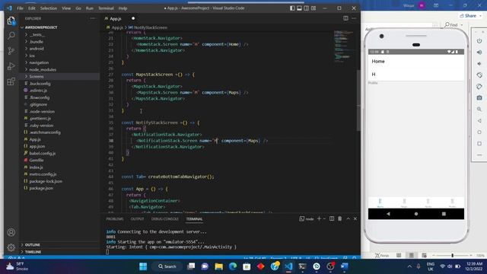Image resolution: width=487 pixels, height=274 pixels.
Task: Open Customize Layout icon in title bar
Action: [314, 8]
